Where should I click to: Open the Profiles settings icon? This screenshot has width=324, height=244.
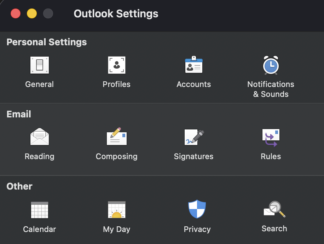pos(116,65)
